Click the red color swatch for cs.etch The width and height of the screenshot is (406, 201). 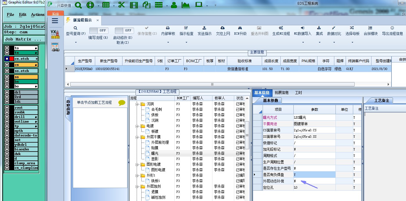(12, 59)
